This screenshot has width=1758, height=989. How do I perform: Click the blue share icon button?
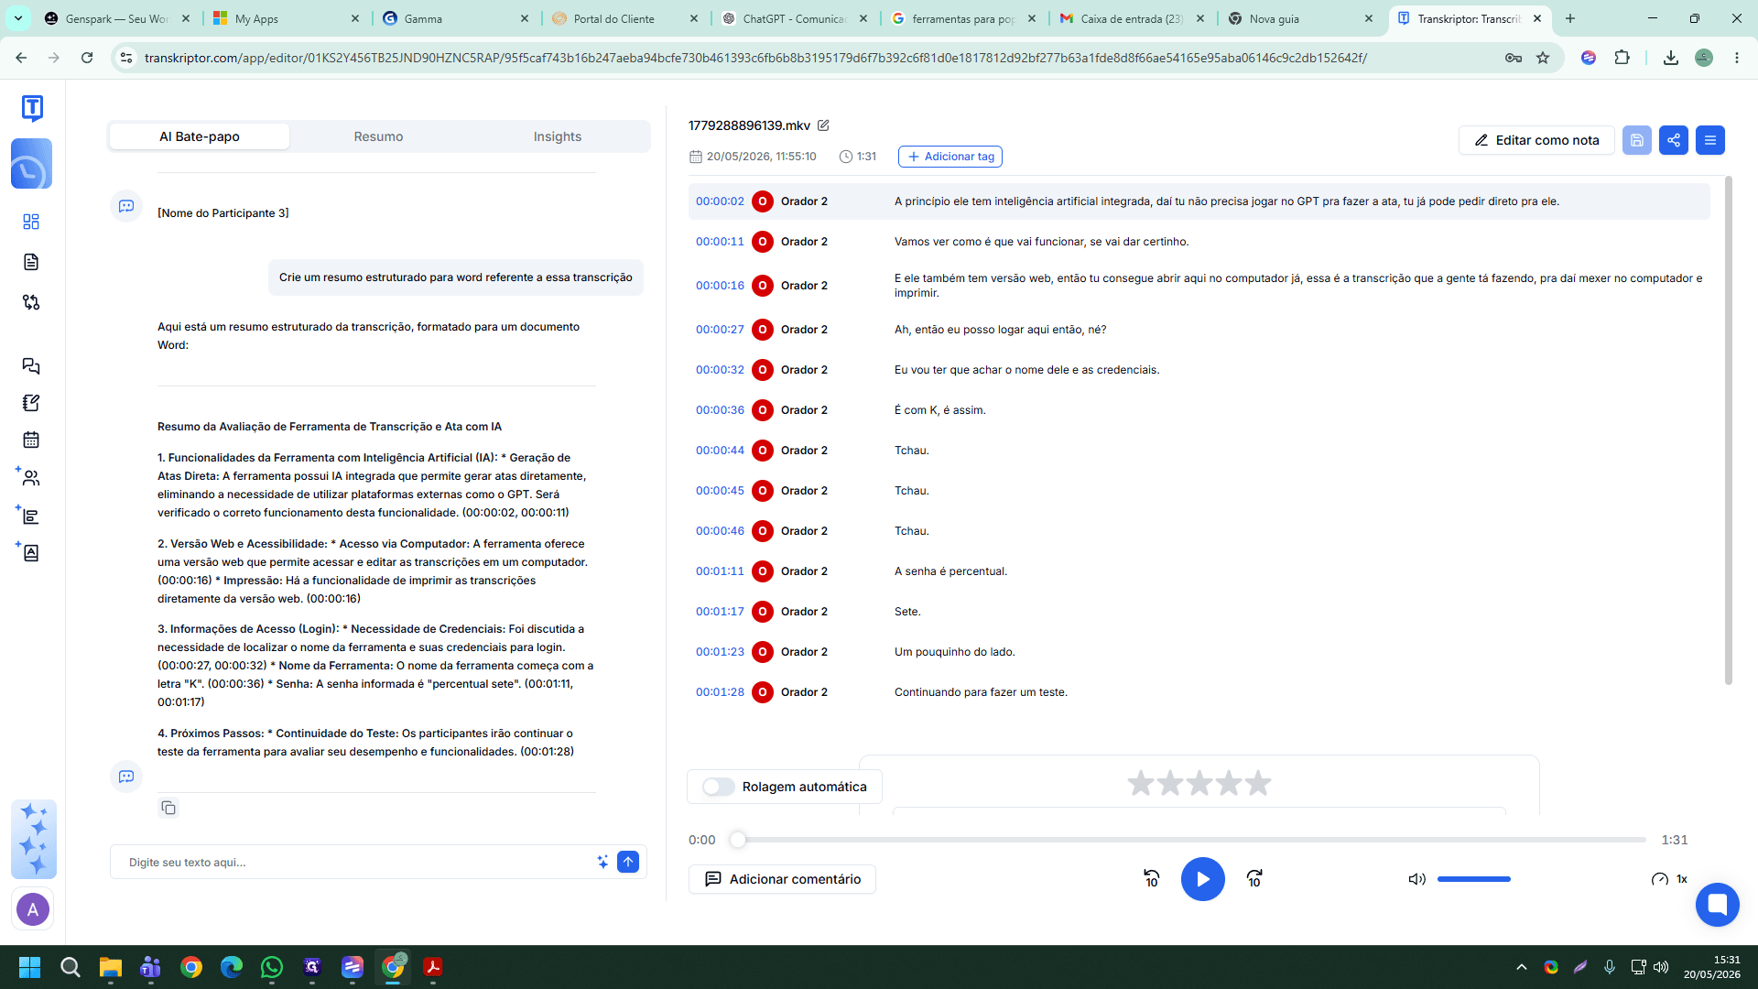(1674, 140)
